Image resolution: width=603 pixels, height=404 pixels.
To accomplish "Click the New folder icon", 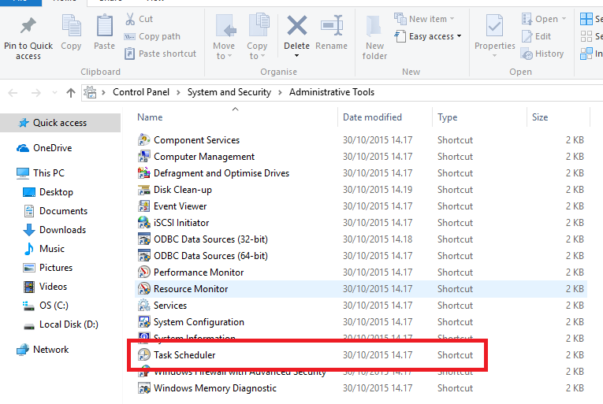I will point(374,26).
